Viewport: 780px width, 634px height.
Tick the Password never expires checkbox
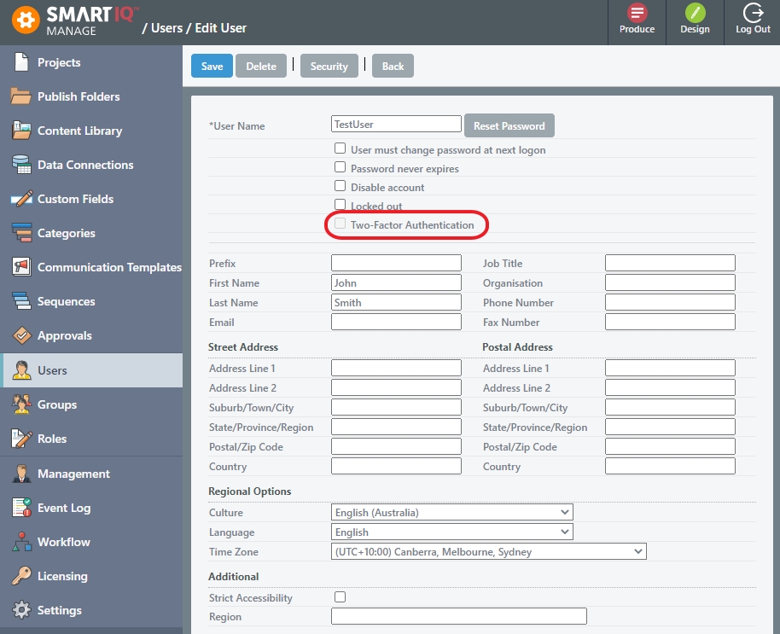pyautogui.click(x=340, y=167)
